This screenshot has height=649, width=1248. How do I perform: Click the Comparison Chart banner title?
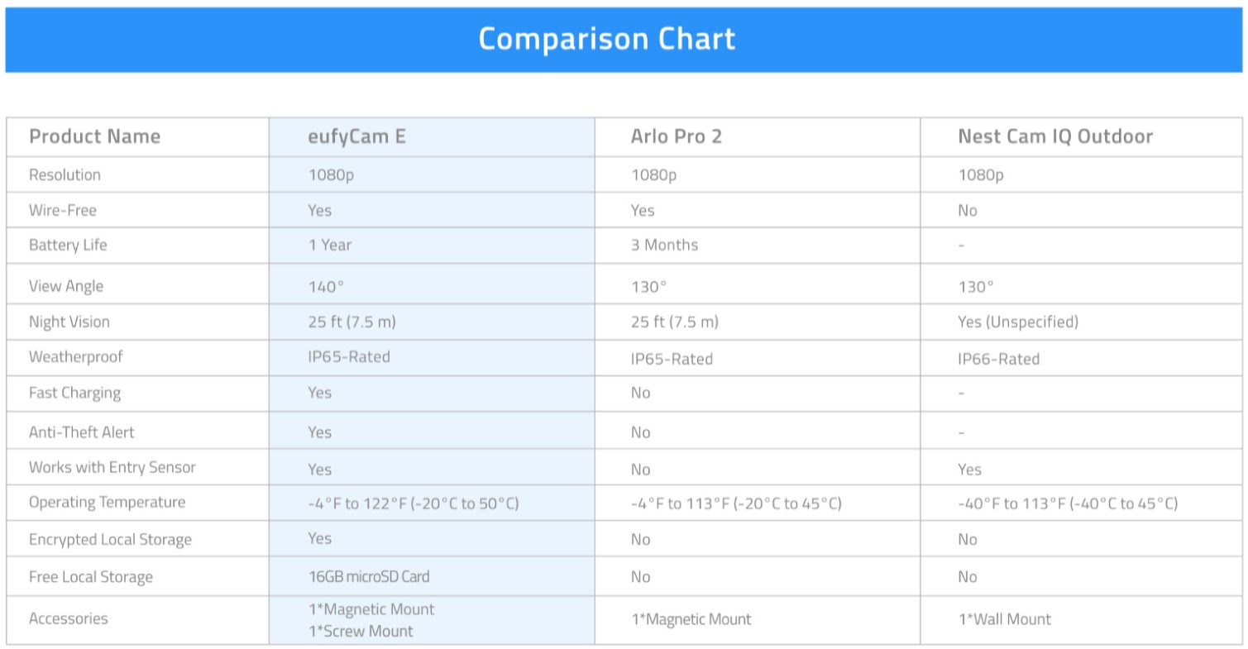[606, 39]
